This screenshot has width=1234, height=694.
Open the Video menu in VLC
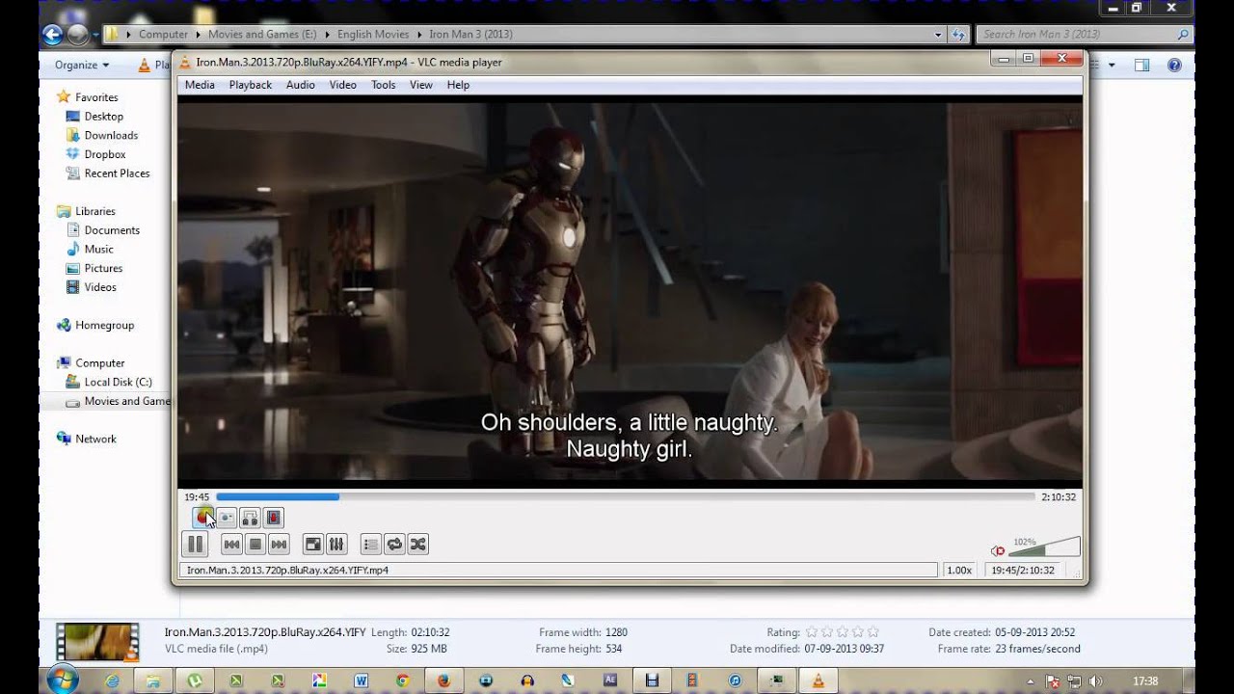pos(343,85)
